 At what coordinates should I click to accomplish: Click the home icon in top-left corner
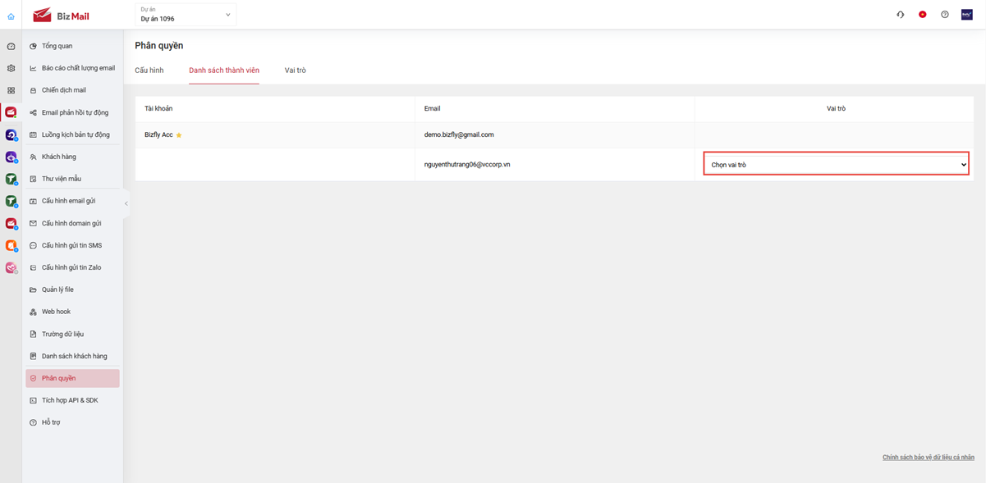[x=11, y=16]
